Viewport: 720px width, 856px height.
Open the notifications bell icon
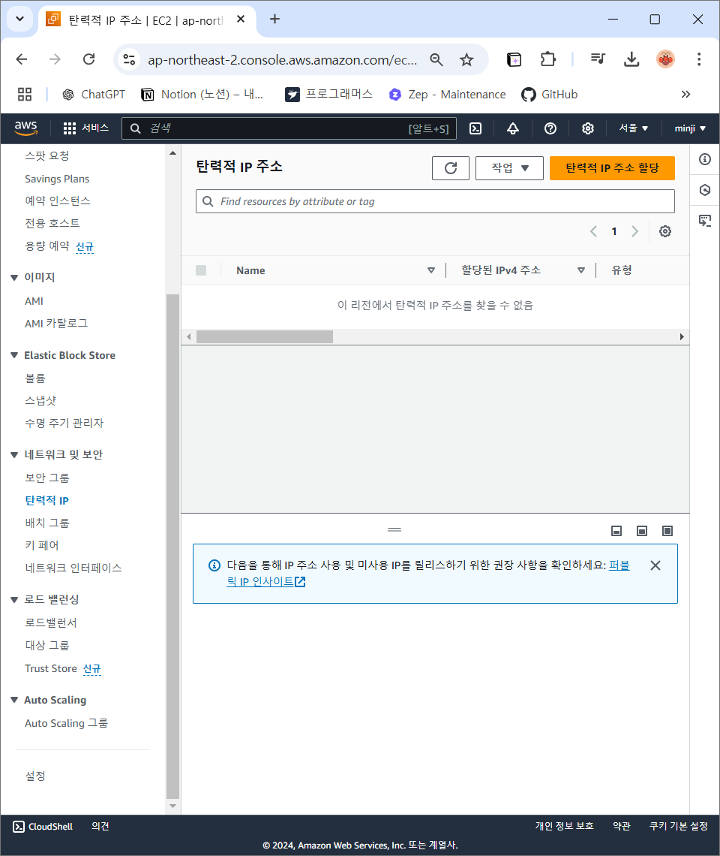(x=513, y=128)
